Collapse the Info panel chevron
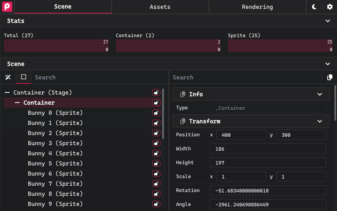337x211 pixels. pos(320,94)
